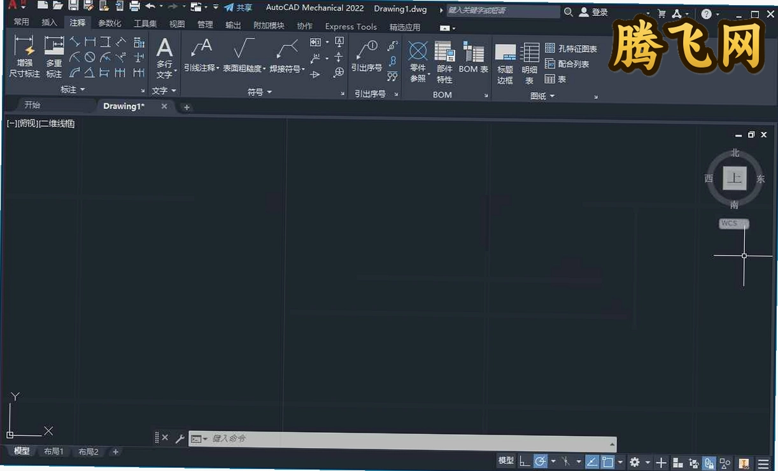The width and height of the screenshot is (778, 471).
Task: Add a new drawing tab with plus
Action: [187, 107]
